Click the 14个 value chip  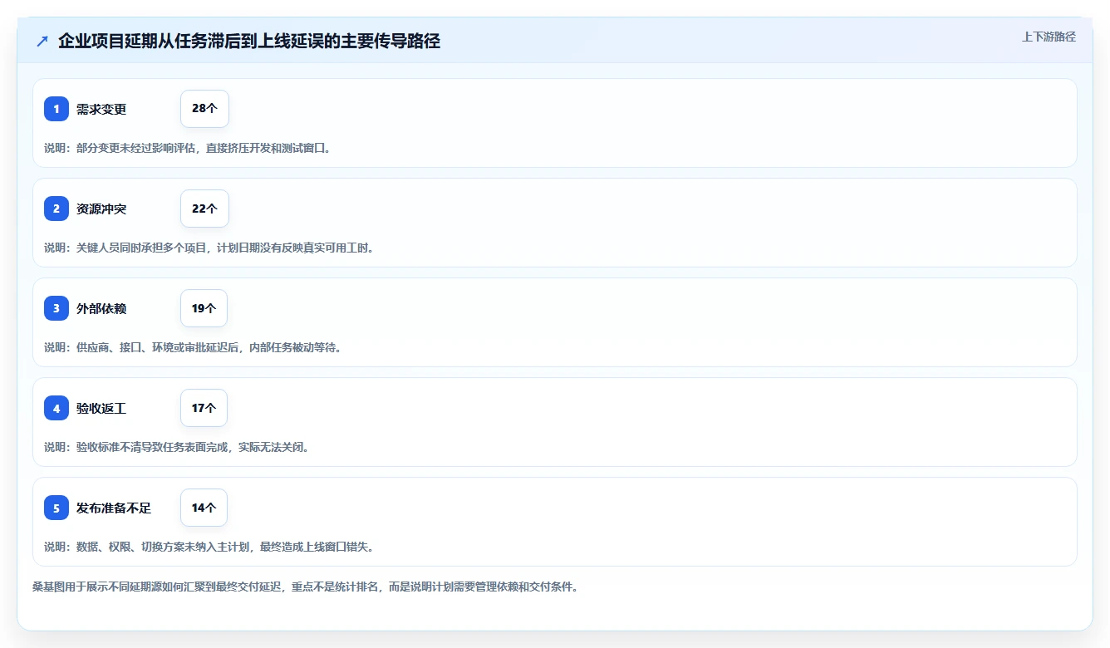tap(204, 508)
